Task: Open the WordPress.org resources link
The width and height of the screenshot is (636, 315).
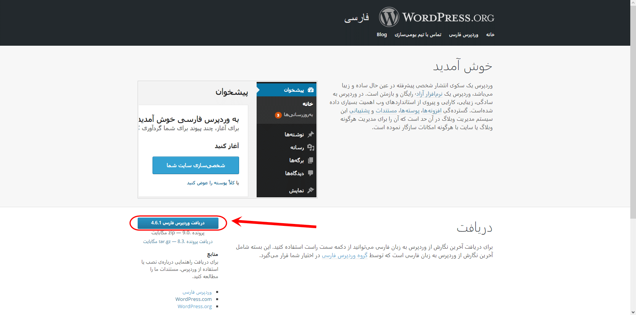Action: [195, 307]
